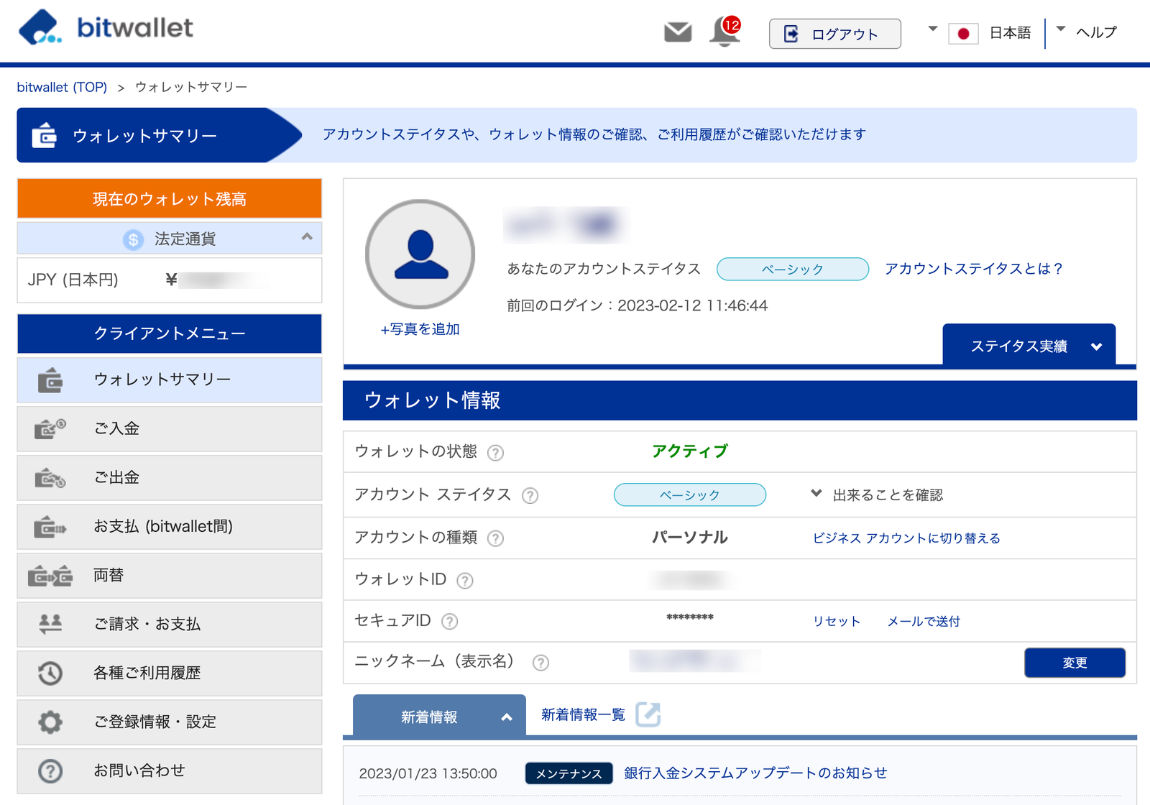Click the ベーシック badge in ウォレット情報 table
1150x805 pixels.
pos(690,494)
